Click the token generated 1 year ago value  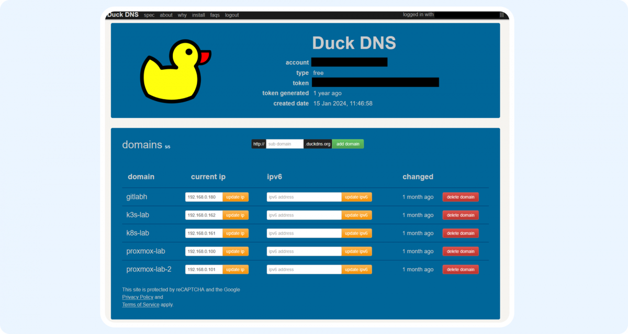point(328,93)
